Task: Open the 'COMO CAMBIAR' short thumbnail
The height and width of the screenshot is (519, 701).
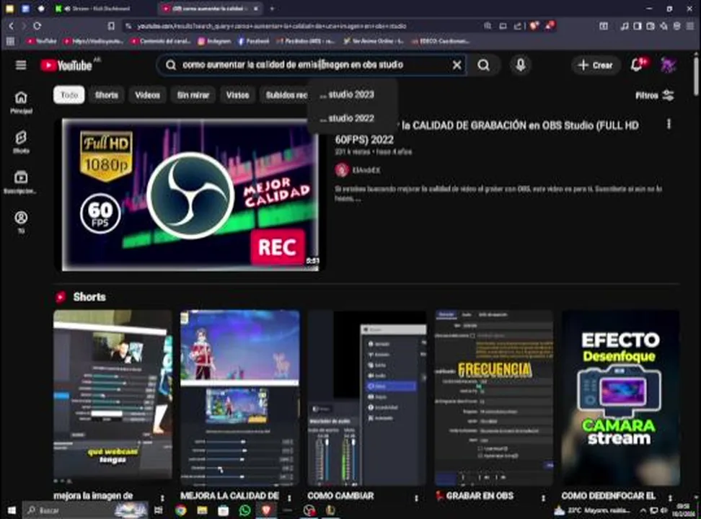Action: click(366, 397)
